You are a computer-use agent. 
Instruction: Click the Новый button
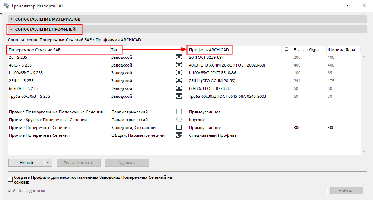tap(26, 162)
